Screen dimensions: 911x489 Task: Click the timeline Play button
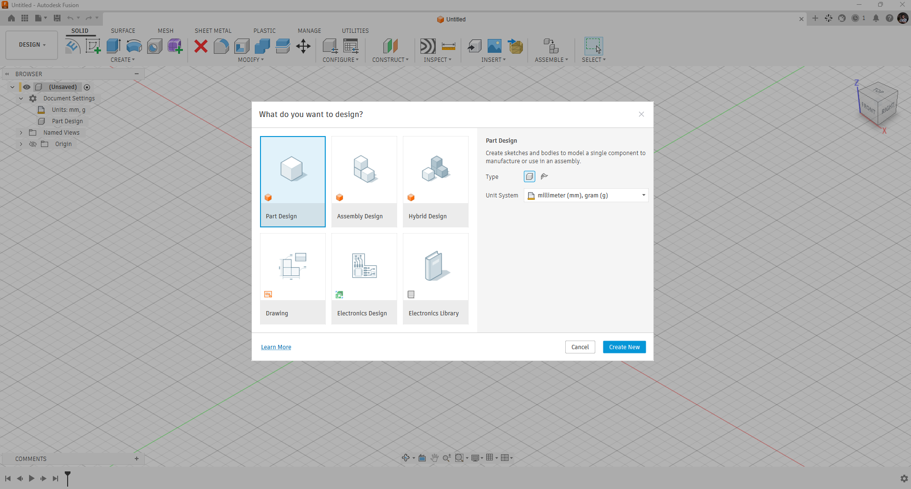tap(31, 479)
